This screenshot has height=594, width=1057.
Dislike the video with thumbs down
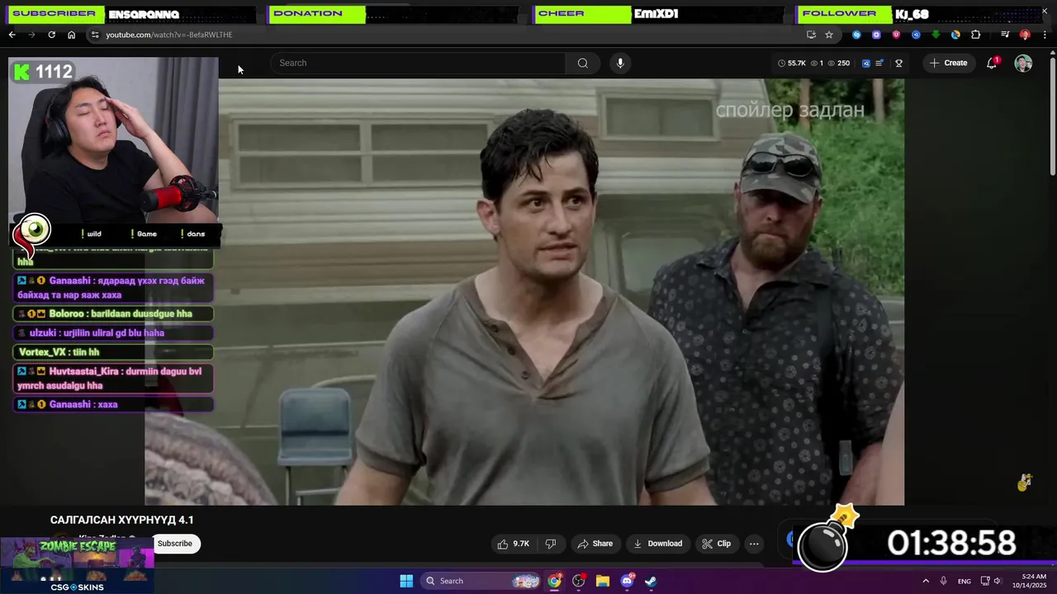(x=550, y=544)
